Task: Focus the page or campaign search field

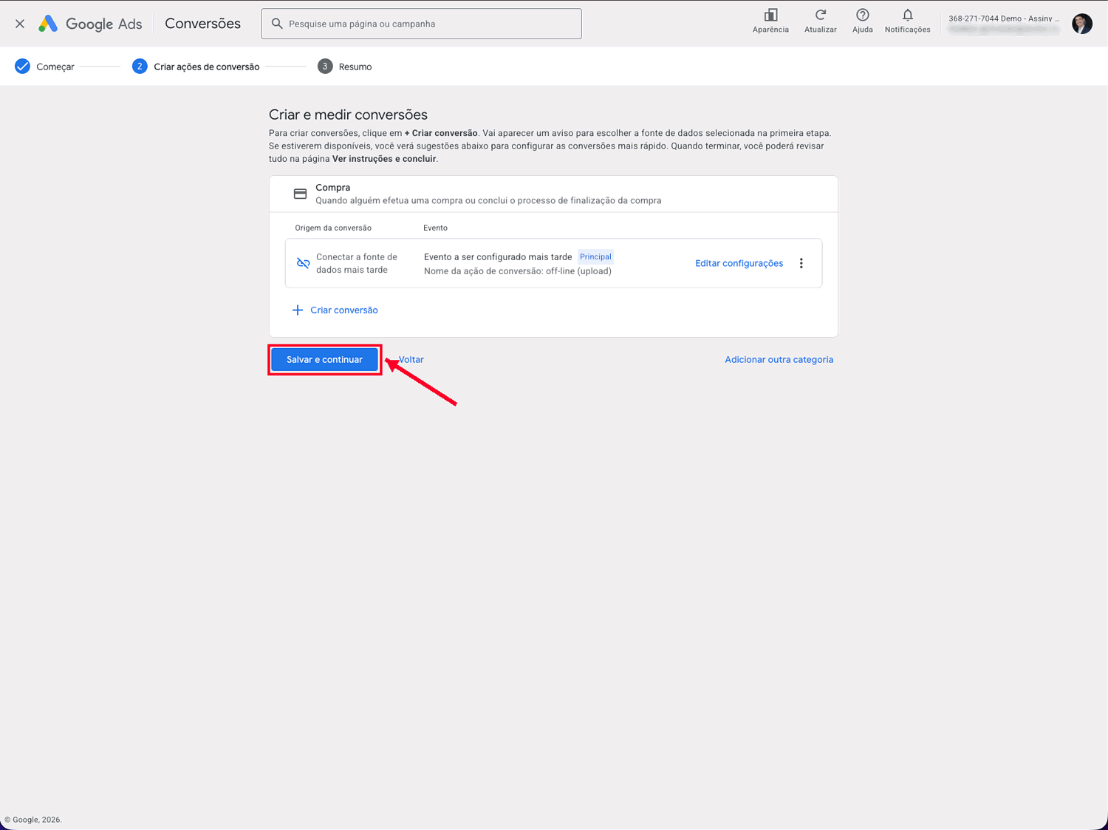Action: tap(421, 24)
